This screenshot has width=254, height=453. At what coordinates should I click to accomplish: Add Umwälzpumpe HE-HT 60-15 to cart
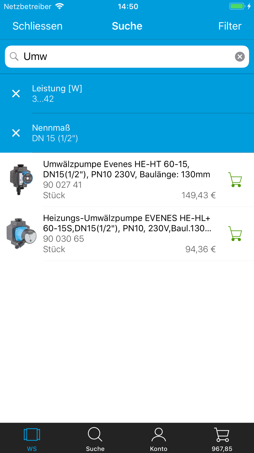click(x=235, y=180)
